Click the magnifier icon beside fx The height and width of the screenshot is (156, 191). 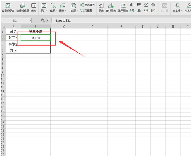pos(43,20)
